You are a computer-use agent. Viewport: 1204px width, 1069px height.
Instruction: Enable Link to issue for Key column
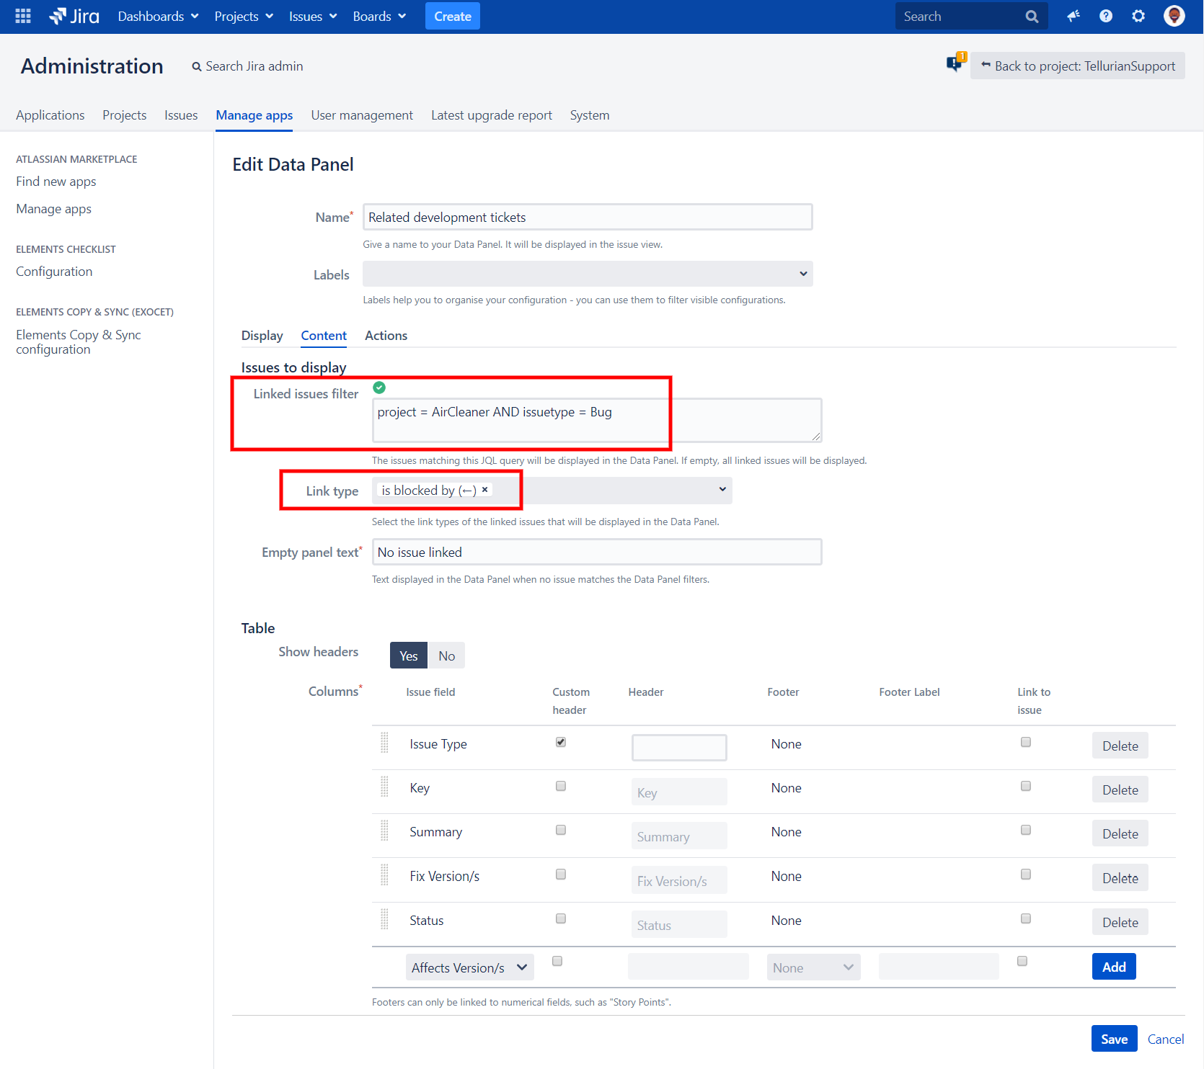click(x=1025, y=786)
